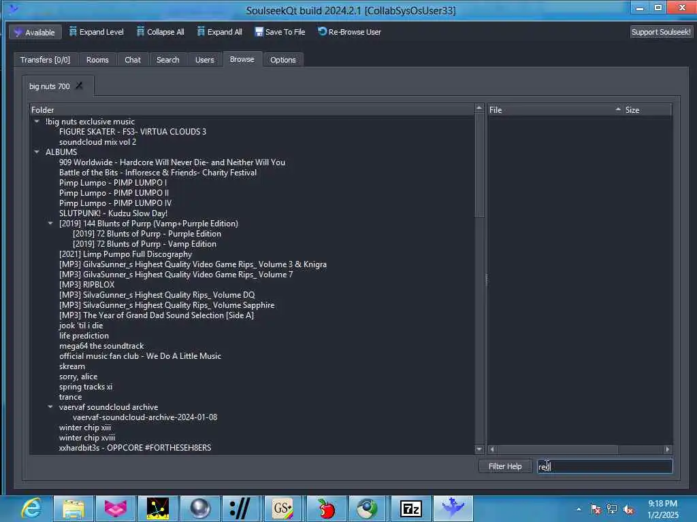
Task: Sort files by the Size column header
Action: (647, 109)
